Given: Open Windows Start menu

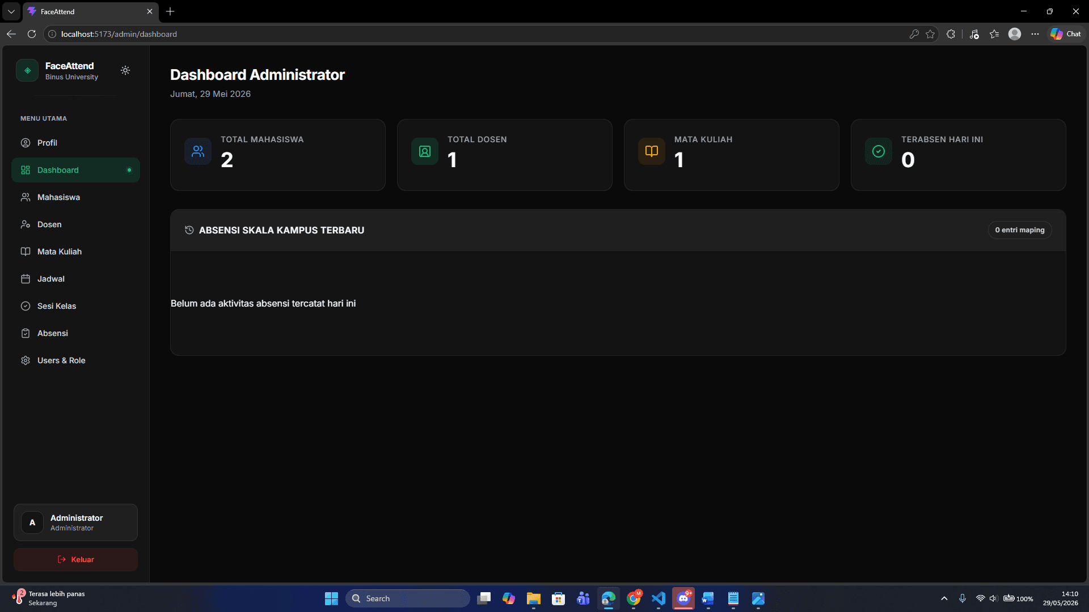Looking at the screenshot, I should tap(331, 598).
